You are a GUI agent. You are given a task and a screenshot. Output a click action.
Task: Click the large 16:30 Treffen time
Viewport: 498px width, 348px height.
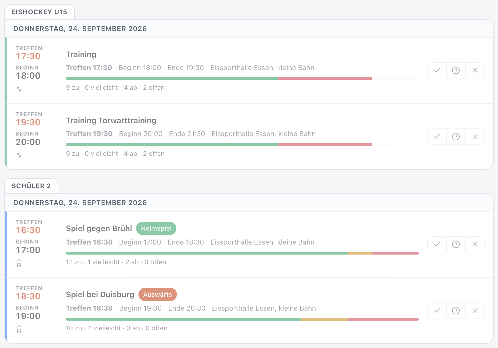point(28,230)
